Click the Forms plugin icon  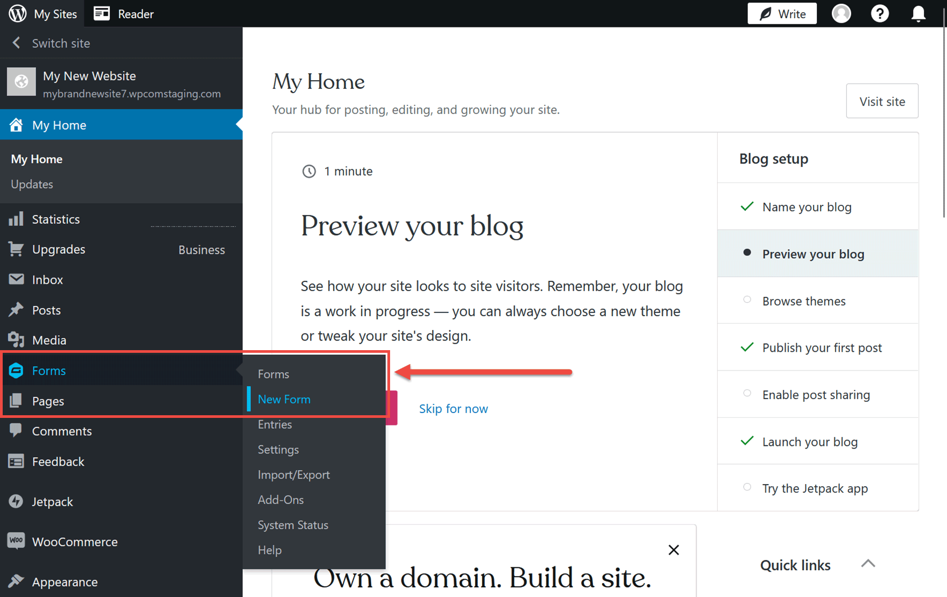[16, 371]
